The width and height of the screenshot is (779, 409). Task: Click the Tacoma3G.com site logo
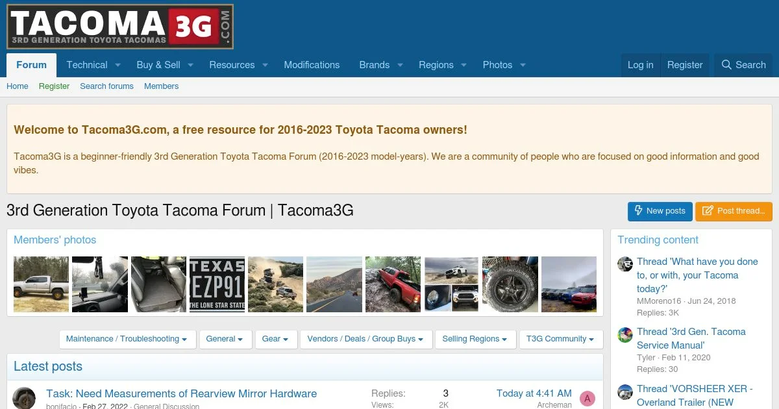pyautogui.click(x=120, y=27)
